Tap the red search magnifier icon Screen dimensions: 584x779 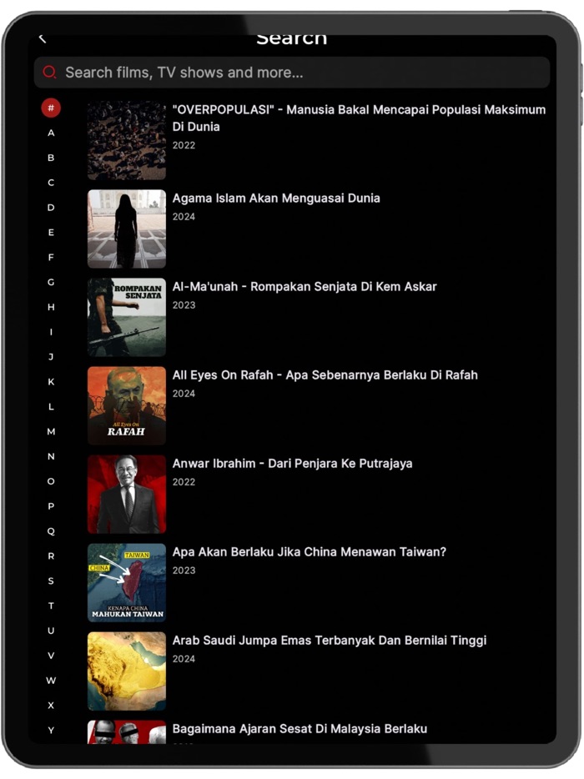(49, 73)
